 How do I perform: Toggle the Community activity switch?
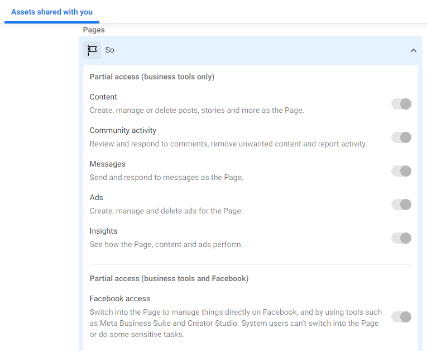click(401, 137)
